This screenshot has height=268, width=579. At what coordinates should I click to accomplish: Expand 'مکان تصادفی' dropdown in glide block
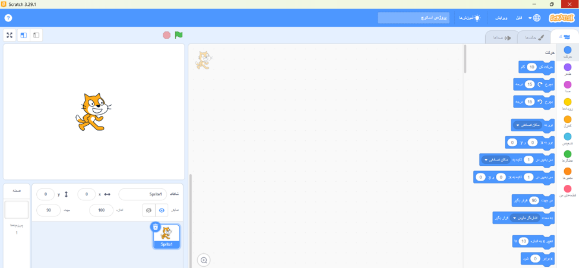[x=495, y=160]
